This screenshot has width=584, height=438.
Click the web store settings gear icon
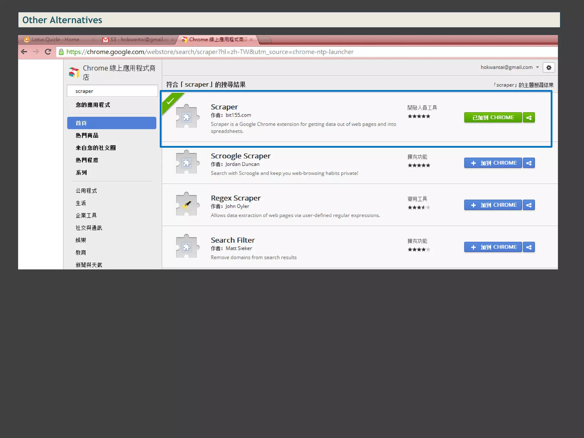549,68
